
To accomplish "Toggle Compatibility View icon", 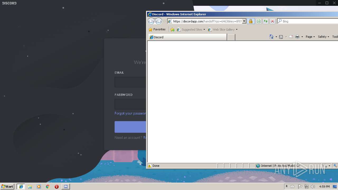I will [259, 21].
